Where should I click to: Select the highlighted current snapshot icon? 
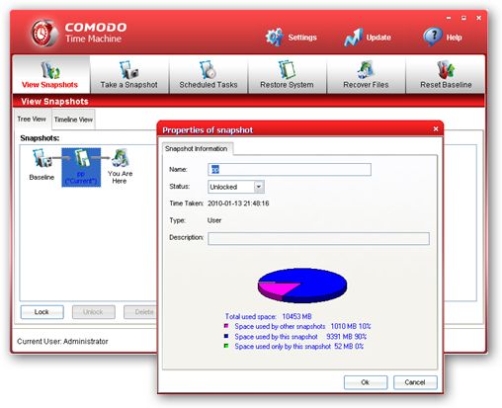(x=81, y=159)
